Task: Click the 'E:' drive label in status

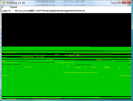Action: tap(3, 7)
